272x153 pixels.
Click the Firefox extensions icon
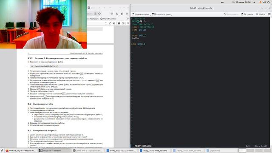[122, 14]
